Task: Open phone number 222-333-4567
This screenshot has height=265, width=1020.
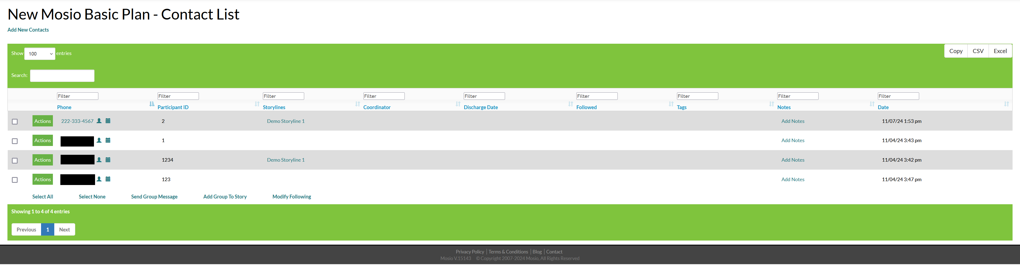Action: pos(77,122)
